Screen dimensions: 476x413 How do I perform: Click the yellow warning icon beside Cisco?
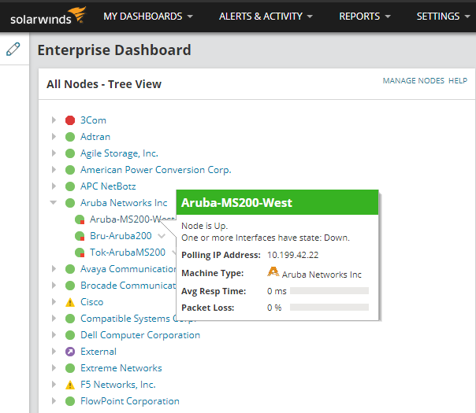point(70,302)
